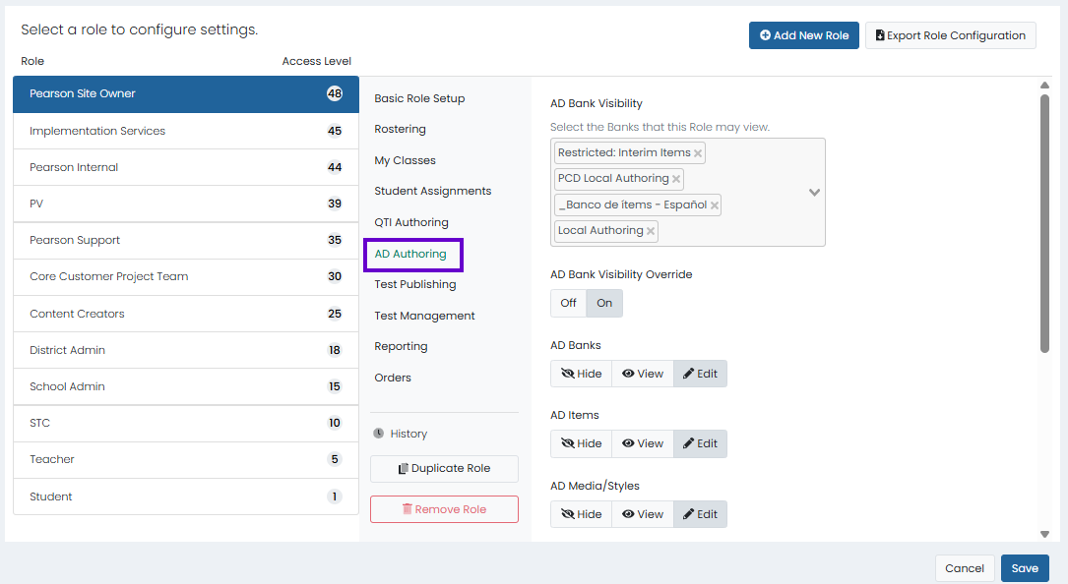Remove the PCD Local Authoring tag
The image size is (1068, 584).
pos(675,179)
